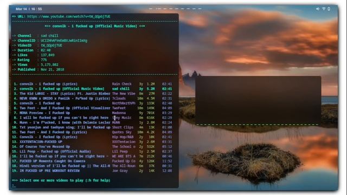Select result 12 Convolk - I fucked Up (Lyrics)

48,137
